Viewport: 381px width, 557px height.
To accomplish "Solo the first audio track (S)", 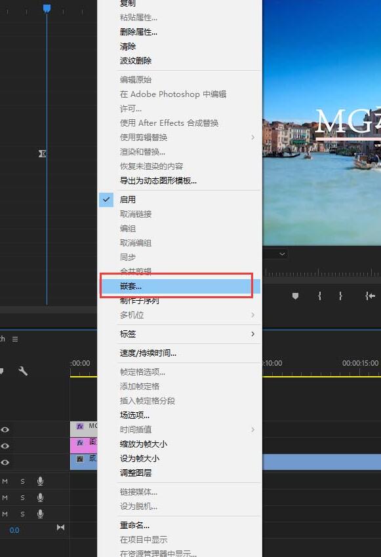I will pos(22,482).
